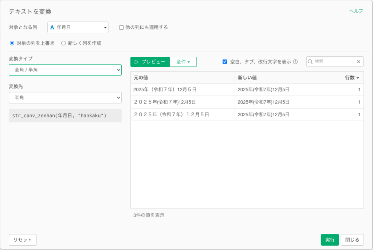Click the text type icon beside 年月日
The image size is (373, 250).
tap(52, 27)
